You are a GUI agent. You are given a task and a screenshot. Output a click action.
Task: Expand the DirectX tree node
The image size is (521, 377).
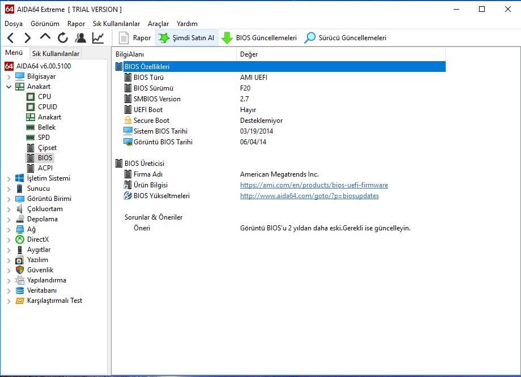pos(9,240)
